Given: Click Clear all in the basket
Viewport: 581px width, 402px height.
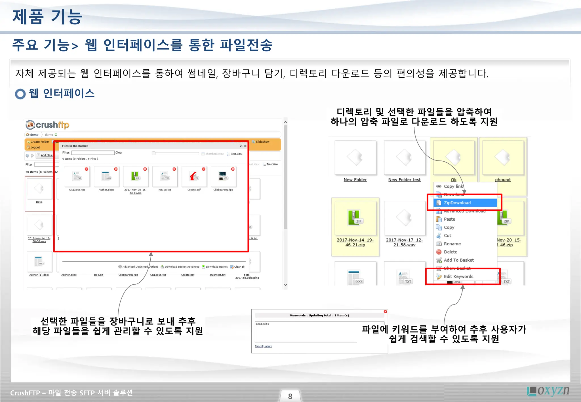Looking at the screenshot, I should (x=237, y=267).
